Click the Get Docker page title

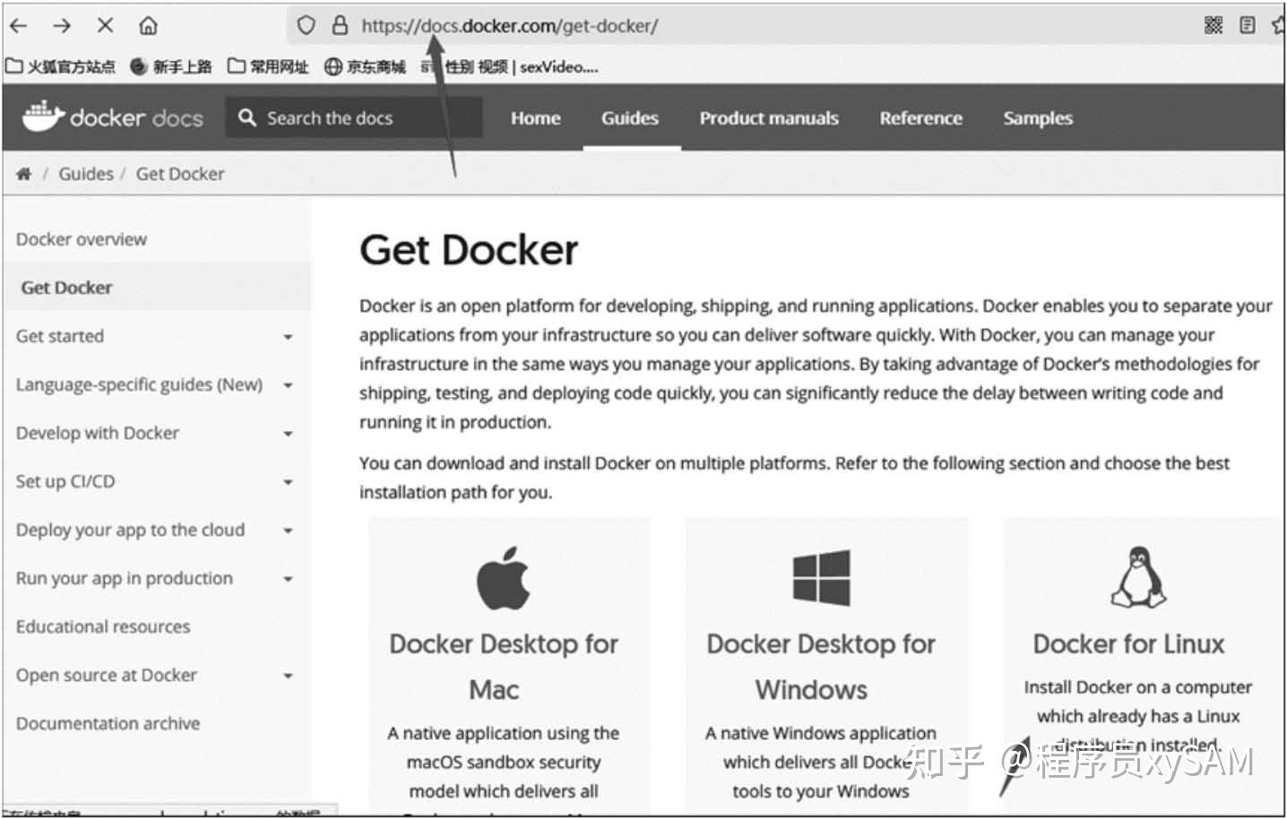pyautogui.click(x=469, y=250)
